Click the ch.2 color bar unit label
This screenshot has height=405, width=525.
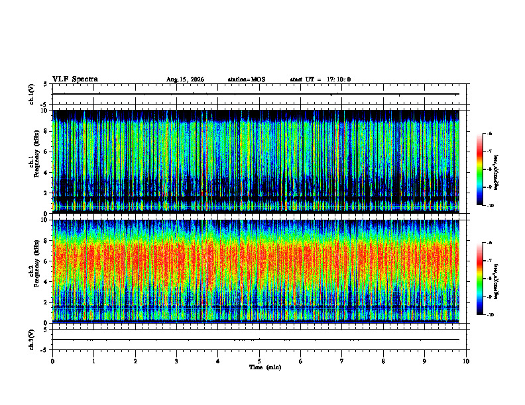[496, 281]
